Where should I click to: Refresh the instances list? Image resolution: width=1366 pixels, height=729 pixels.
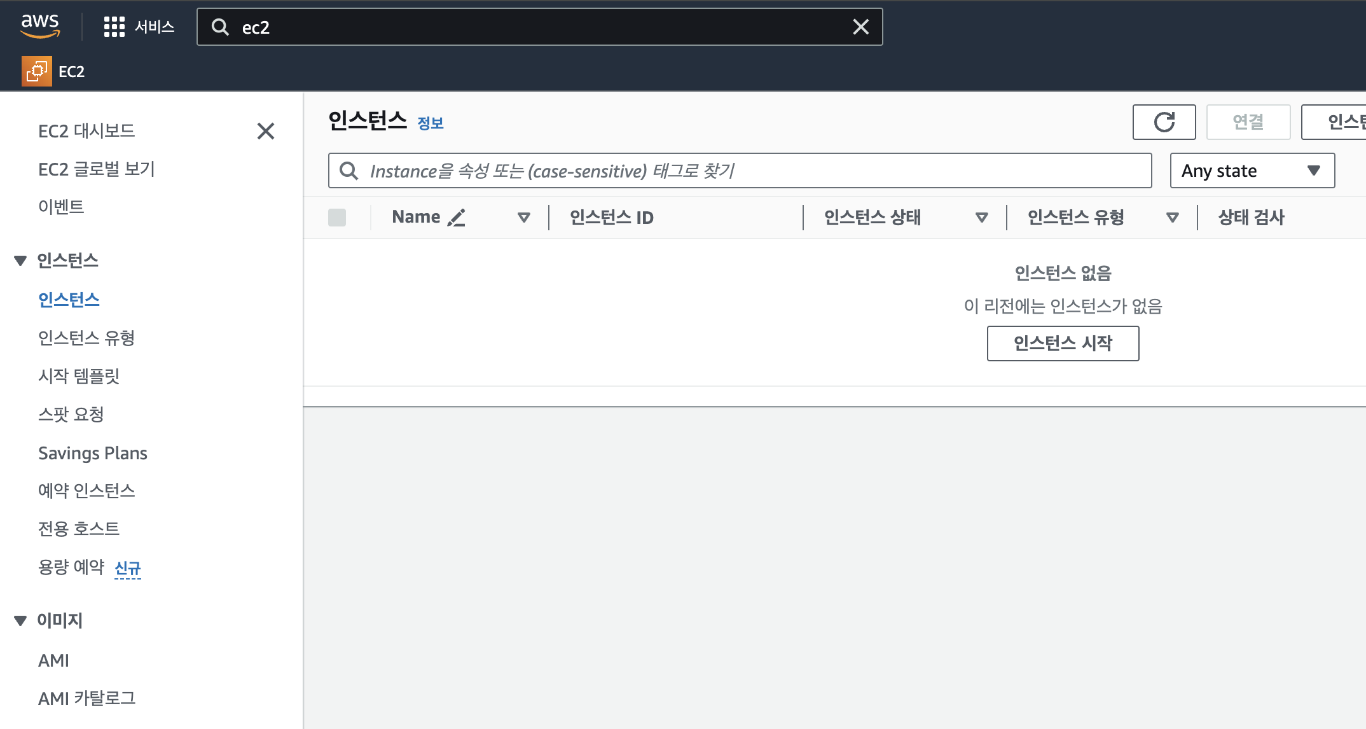coord(1164,122)
